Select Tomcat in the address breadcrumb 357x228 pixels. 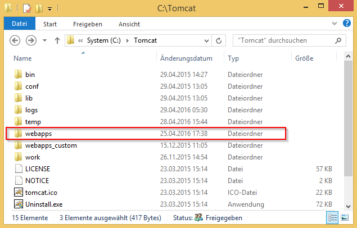point(145,40)
